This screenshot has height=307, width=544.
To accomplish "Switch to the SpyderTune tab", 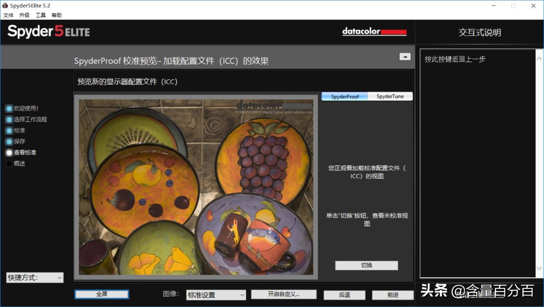I will [390, 96].
